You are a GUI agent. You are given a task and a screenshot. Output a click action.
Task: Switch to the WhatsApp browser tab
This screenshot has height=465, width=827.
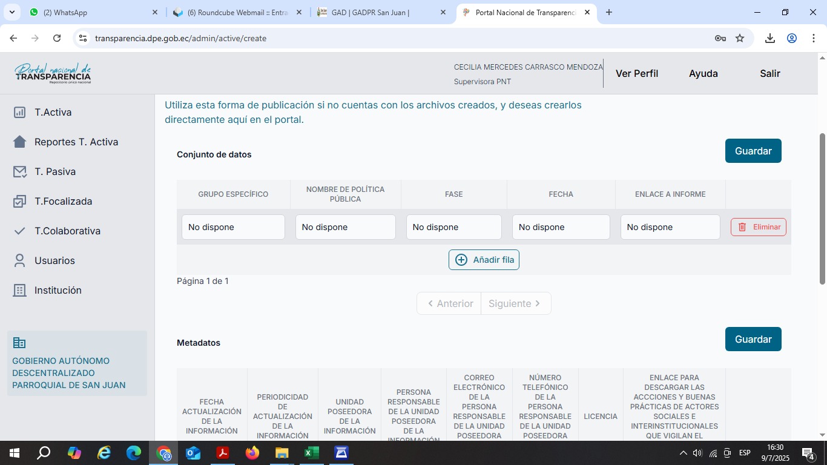(x=91, y=12)
